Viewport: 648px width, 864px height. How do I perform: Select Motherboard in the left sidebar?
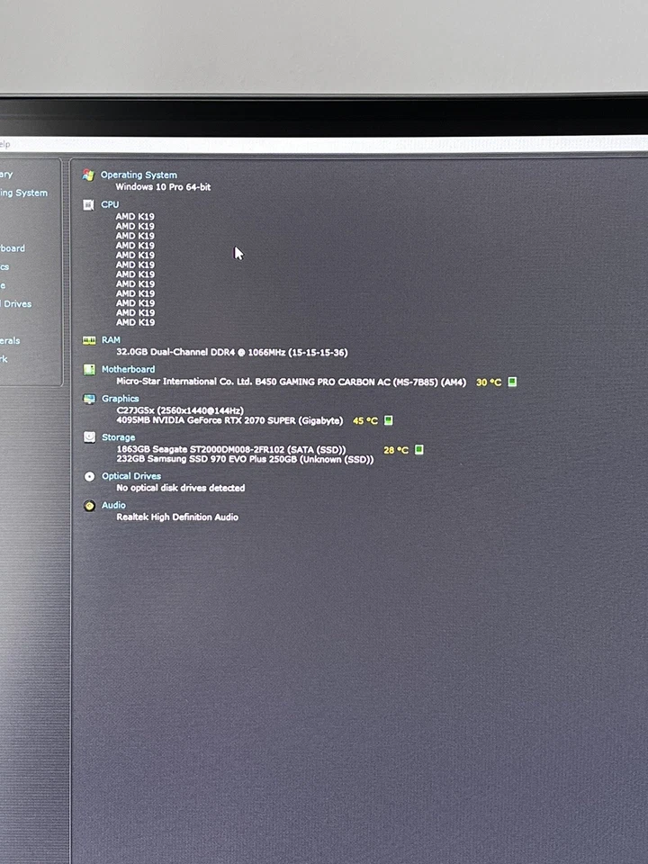(12, 248)
